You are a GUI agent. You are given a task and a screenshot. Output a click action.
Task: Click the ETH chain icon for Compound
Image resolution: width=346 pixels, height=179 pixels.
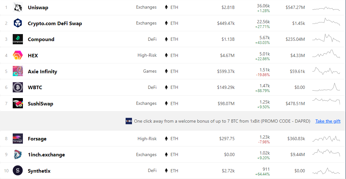(166, 39)
